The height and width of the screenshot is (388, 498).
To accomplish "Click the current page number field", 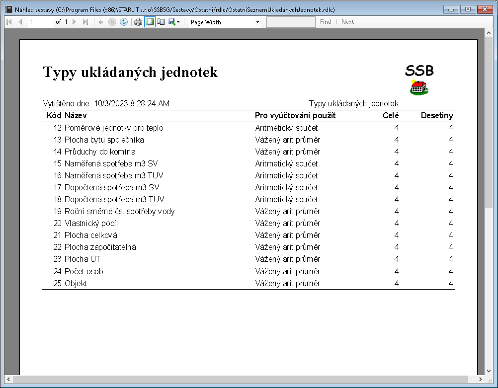I will coord(40,22).
